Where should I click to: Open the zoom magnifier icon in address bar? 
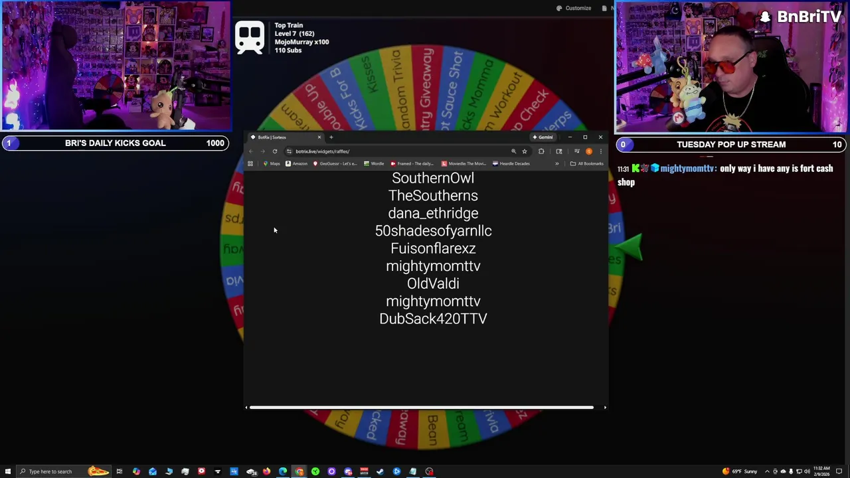click(x=513, y=151)
